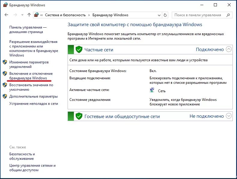Click shield icon beside 'Включение и отключение'
The width and height of the screenshot is (237, 179).
point(5,74)
